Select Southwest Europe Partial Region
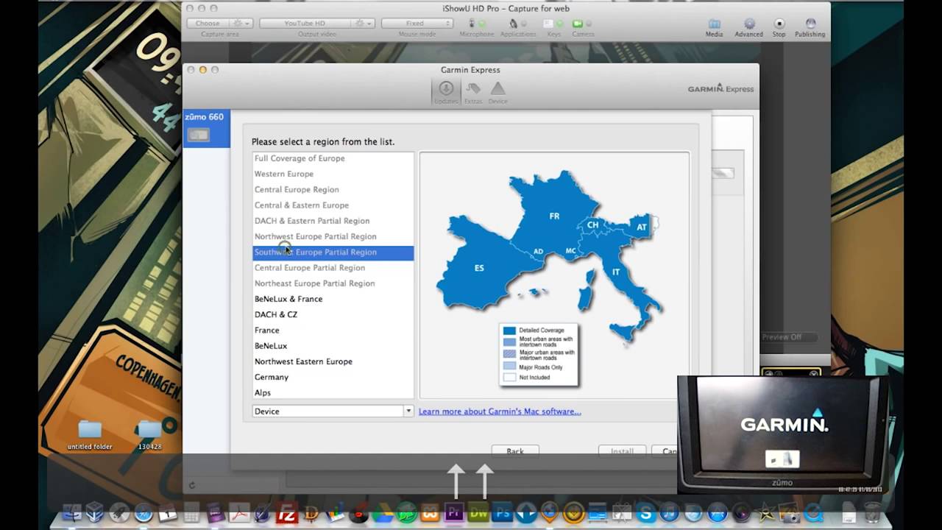Image resolution: width=942 pixels, height=530 pixels. coord(333,252)
